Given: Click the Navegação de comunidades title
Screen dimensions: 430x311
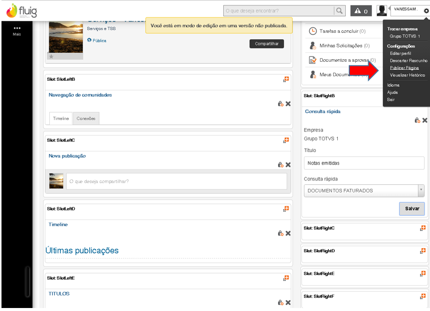Looking at the screenshot, I should click(80, 95).
